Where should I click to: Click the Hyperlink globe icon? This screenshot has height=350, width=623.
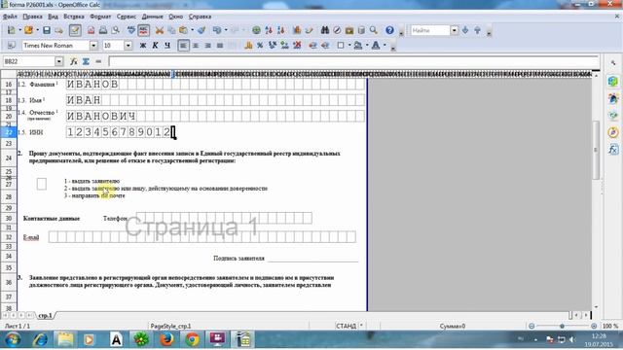tap(256, 30)
